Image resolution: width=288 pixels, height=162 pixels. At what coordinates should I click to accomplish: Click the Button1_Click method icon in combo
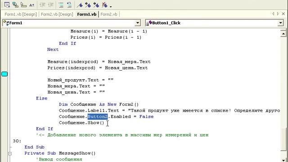[149, 23]
